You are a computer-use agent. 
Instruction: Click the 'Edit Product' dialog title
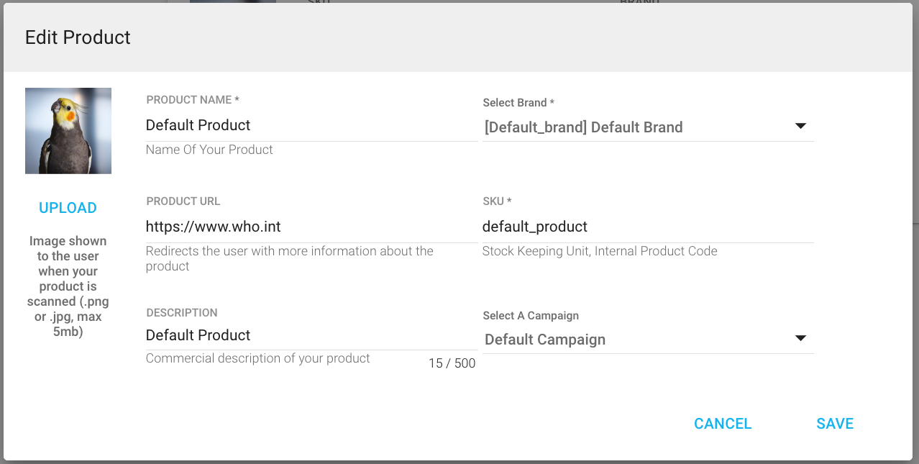coord(77,37)
